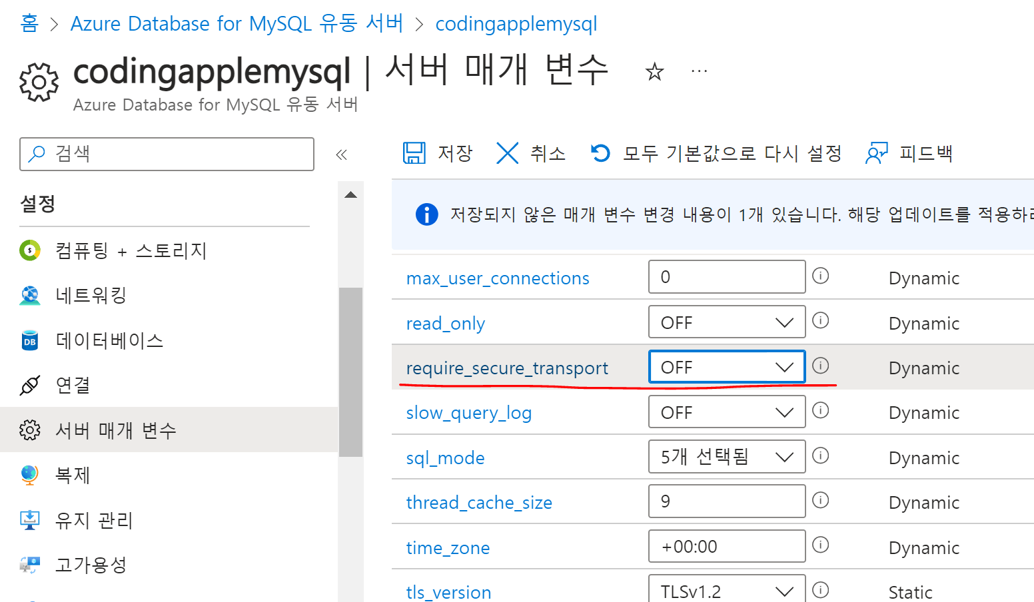This screenshot has height=602, width=1034.
Task: Click the Static label in tls_version row
Action: pyautogui.click(x=910, y=592)
